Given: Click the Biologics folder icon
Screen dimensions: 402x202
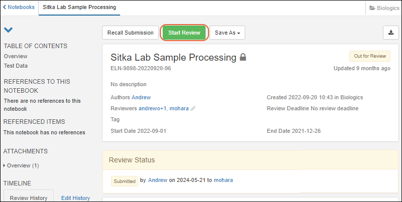Looking at the screenshot, I should point(372,8).
